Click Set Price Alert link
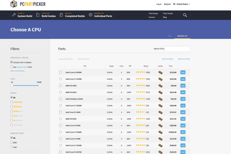The image size is (231, 154). point(168,59)
